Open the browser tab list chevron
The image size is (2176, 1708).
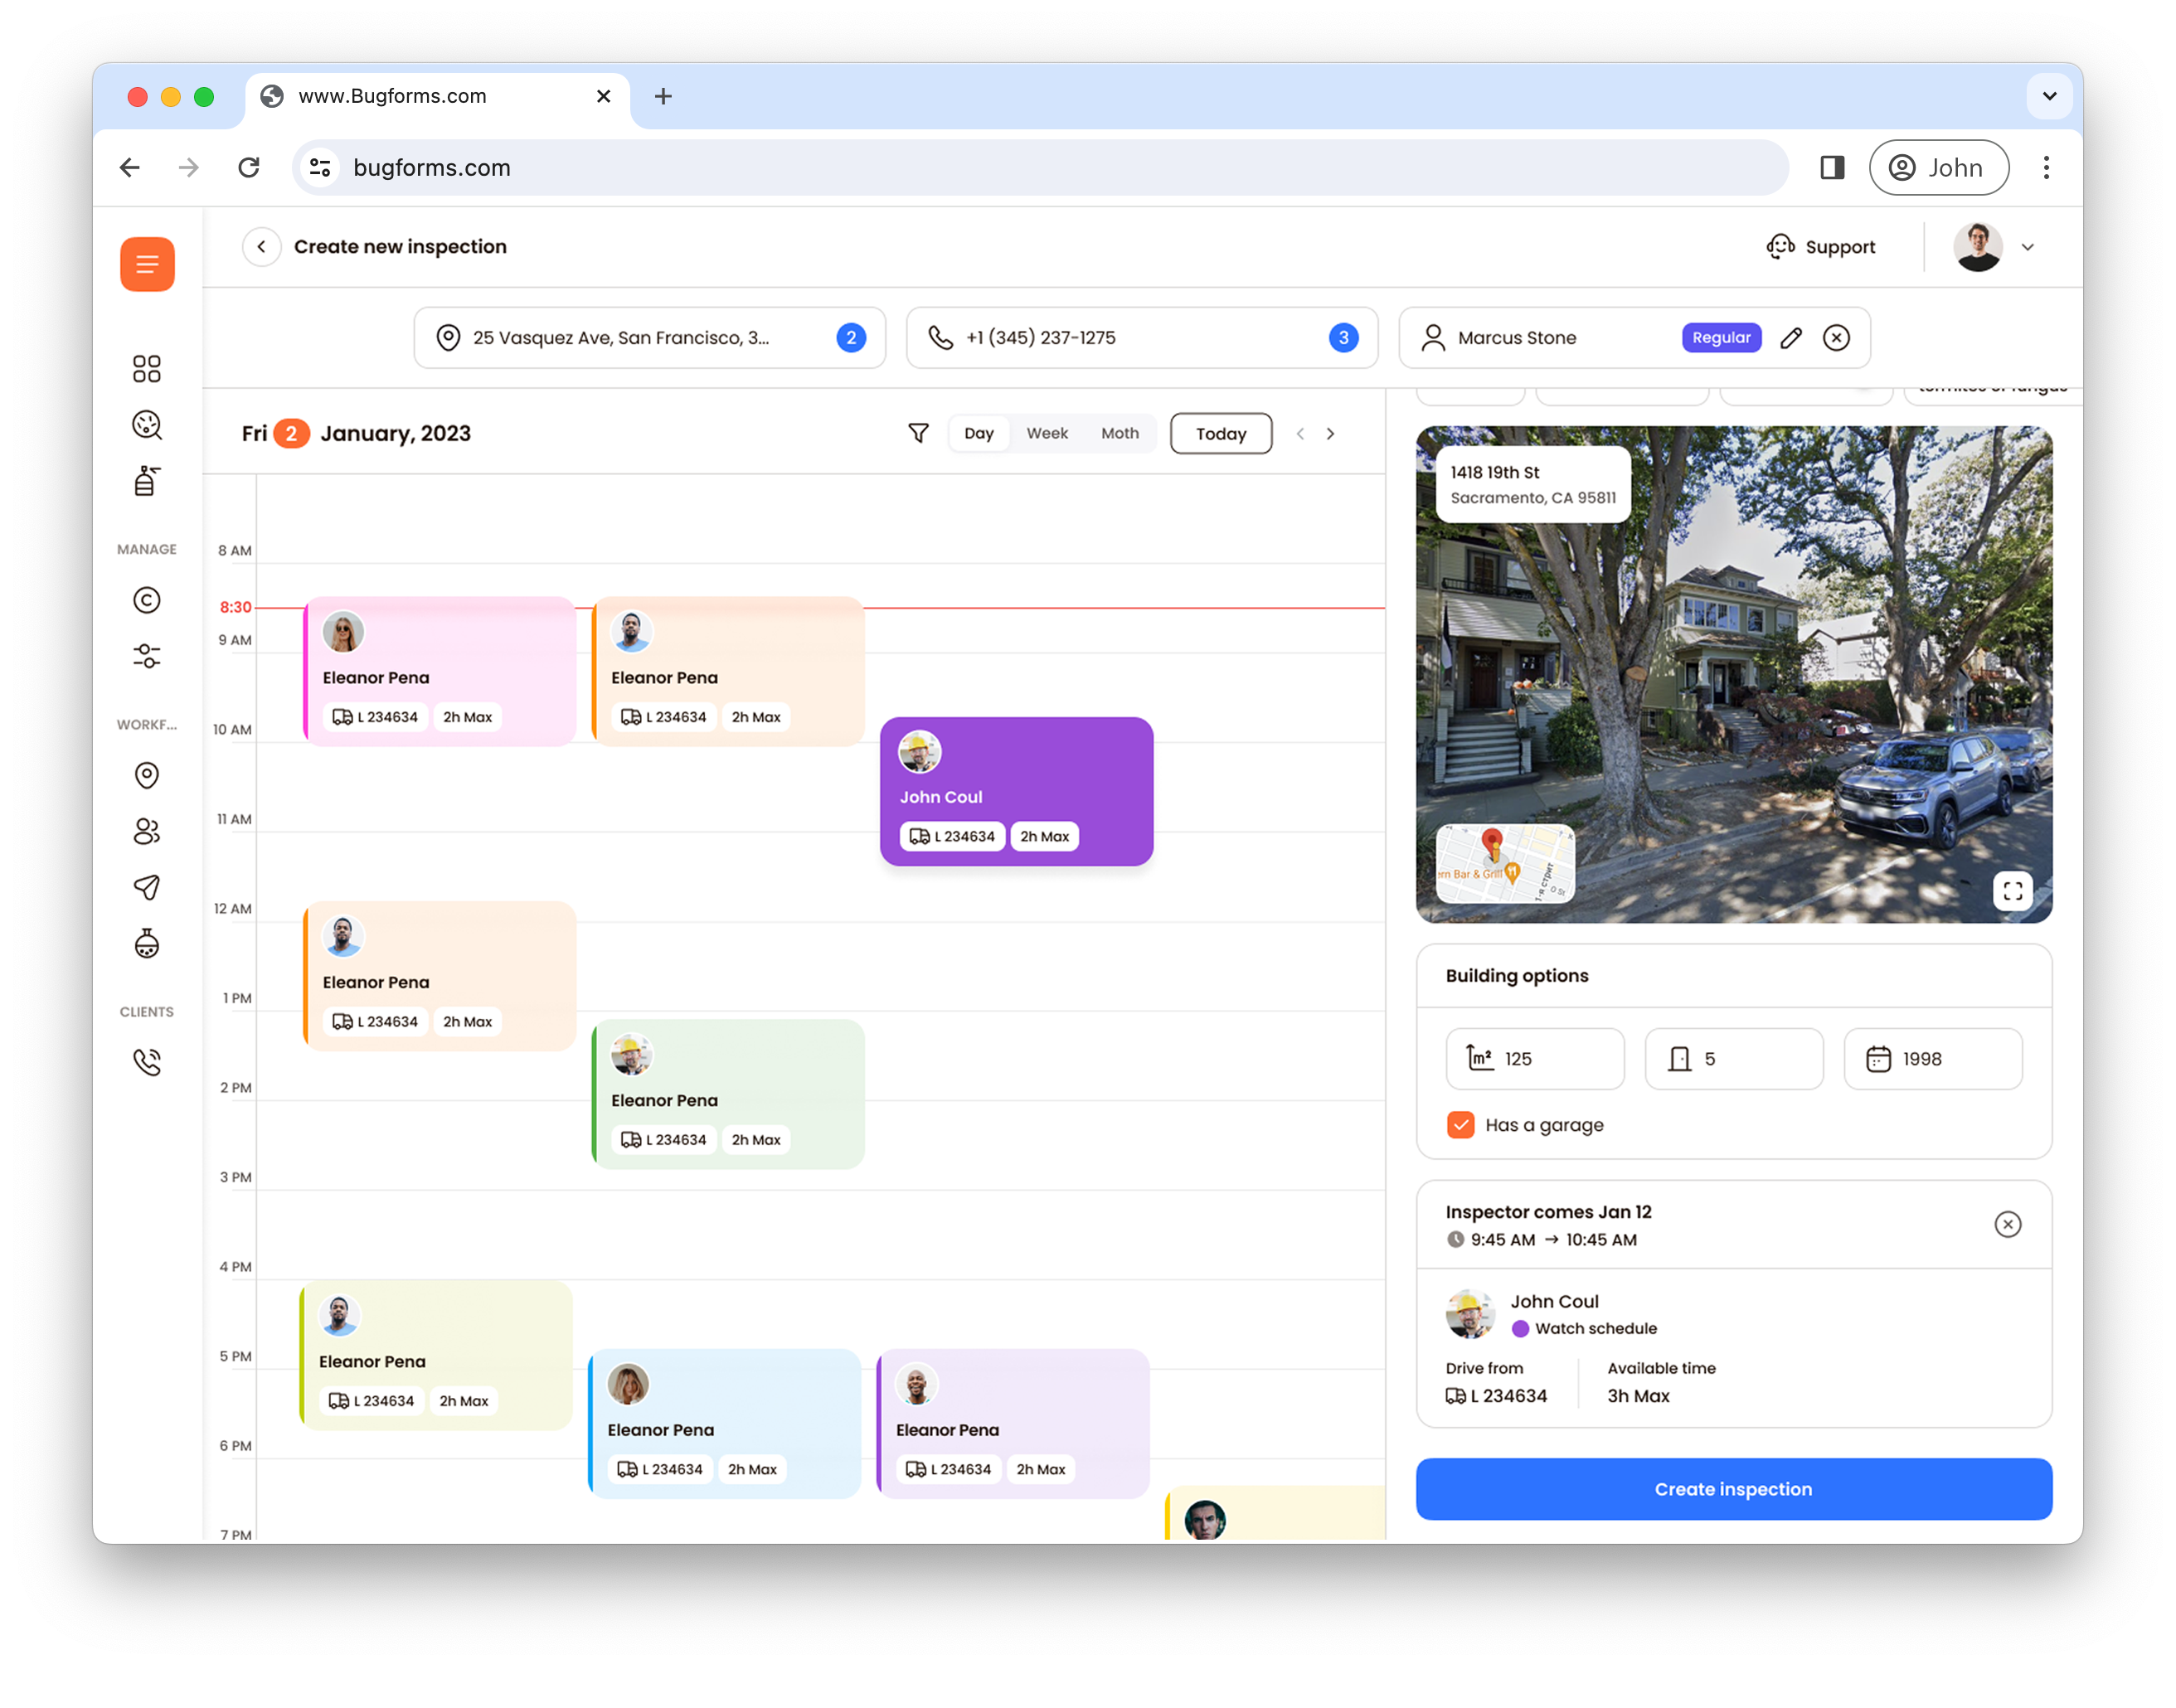coord(2049,96)
